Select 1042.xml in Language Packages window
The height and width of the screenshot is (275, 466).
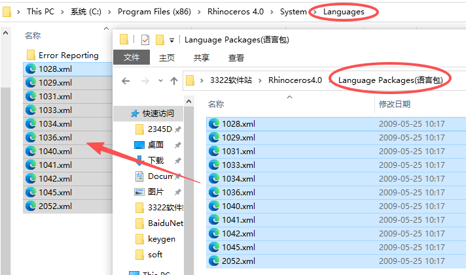coord(336,233)
